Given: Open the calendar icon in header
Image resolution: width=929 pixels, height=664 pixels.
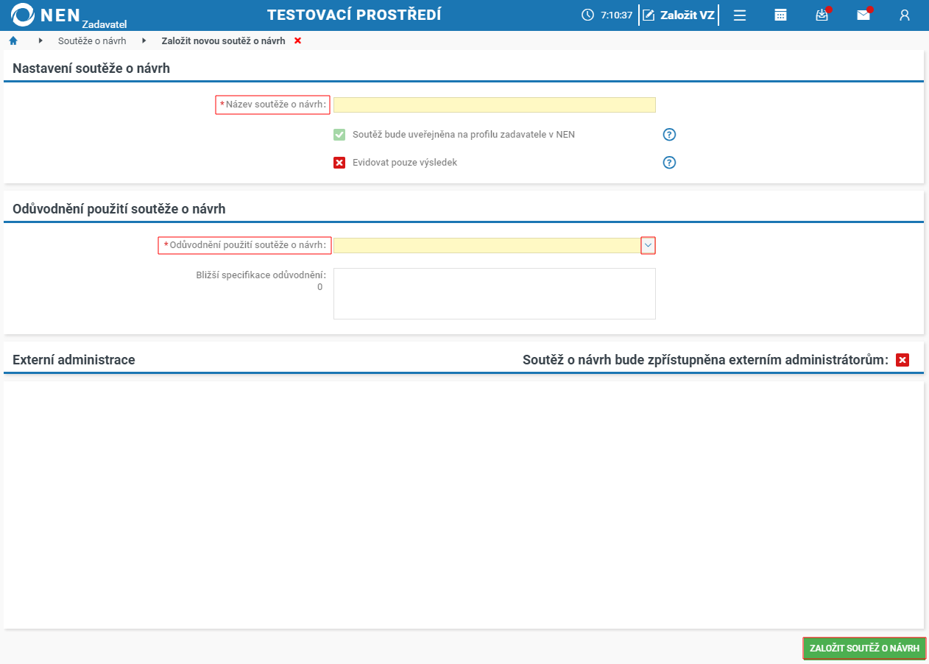Looking at the screenshot, I should point(781,15).
